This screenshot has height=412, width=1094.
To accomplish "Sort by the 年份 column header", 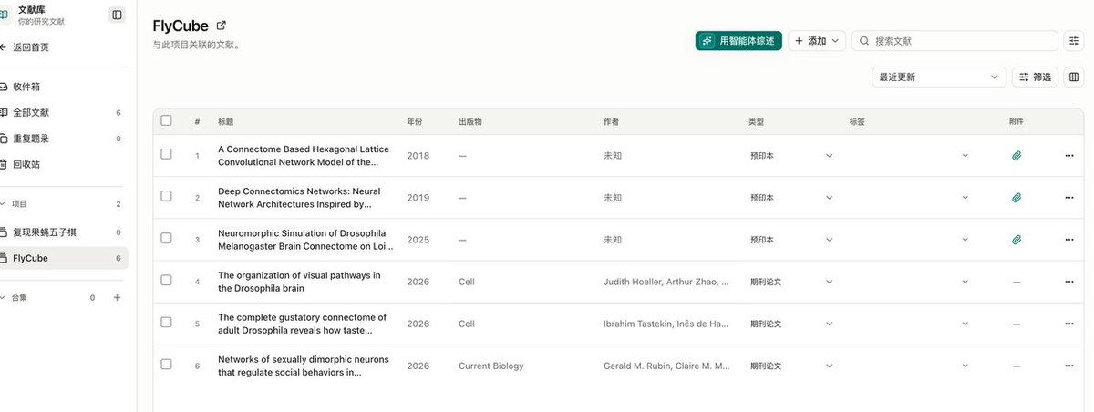I will point(415,121).
